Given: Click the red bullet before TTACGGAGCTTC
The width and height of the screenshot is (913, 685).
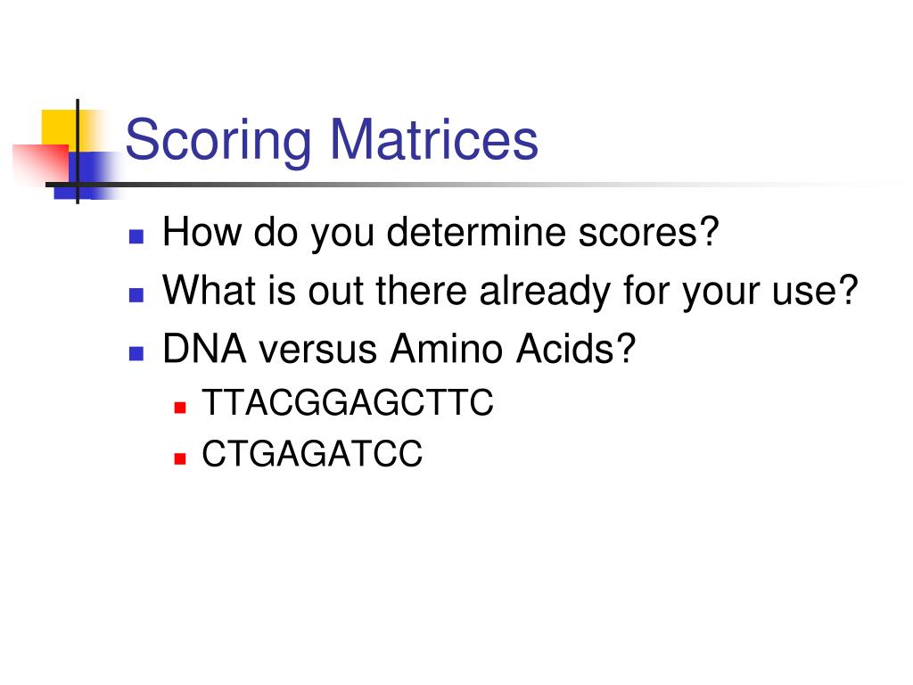Looking at the screenshot, I should pos(180,407).
